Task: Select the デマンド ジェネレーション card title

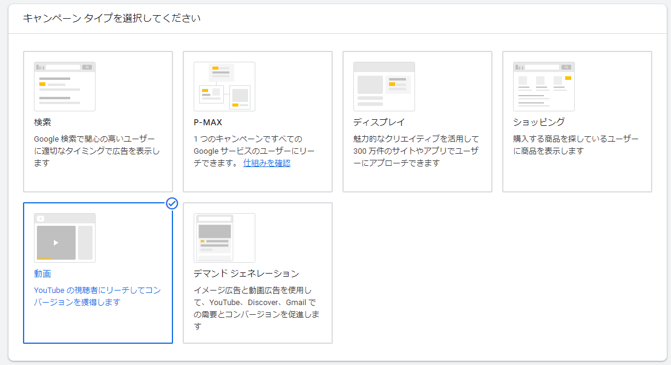Action: click(x=246, y=274)
